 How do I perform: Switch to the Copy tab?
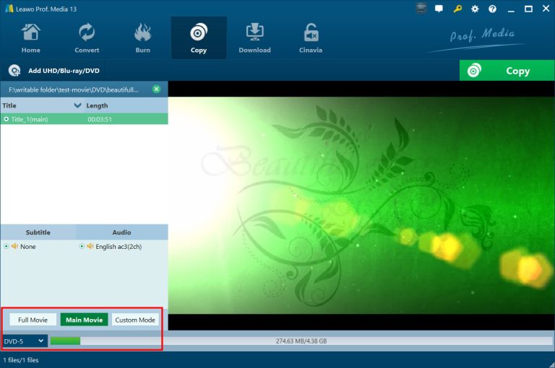[x=198, y=38]
